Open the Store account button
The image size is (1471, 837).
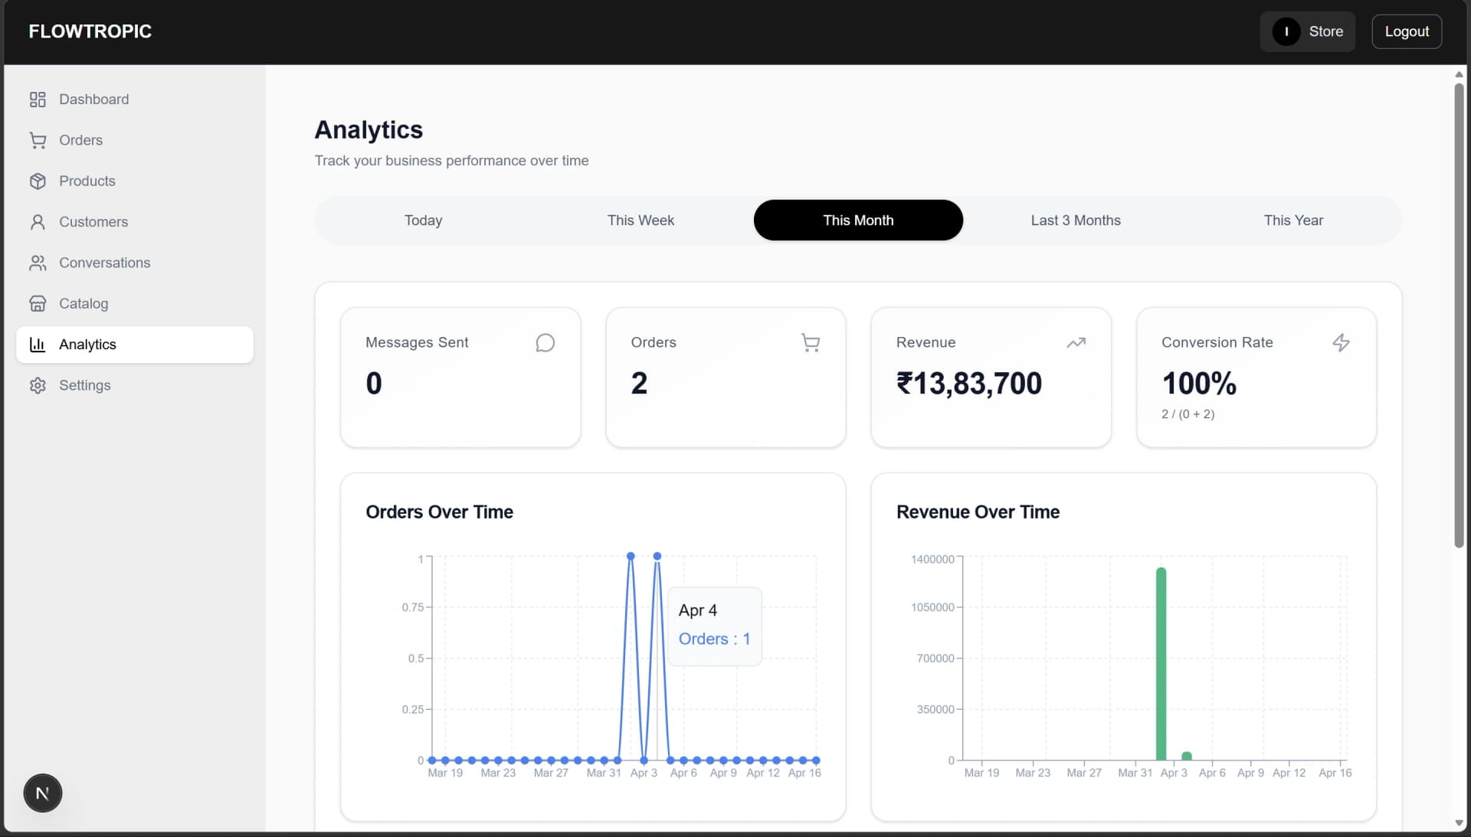[1307, 31]
